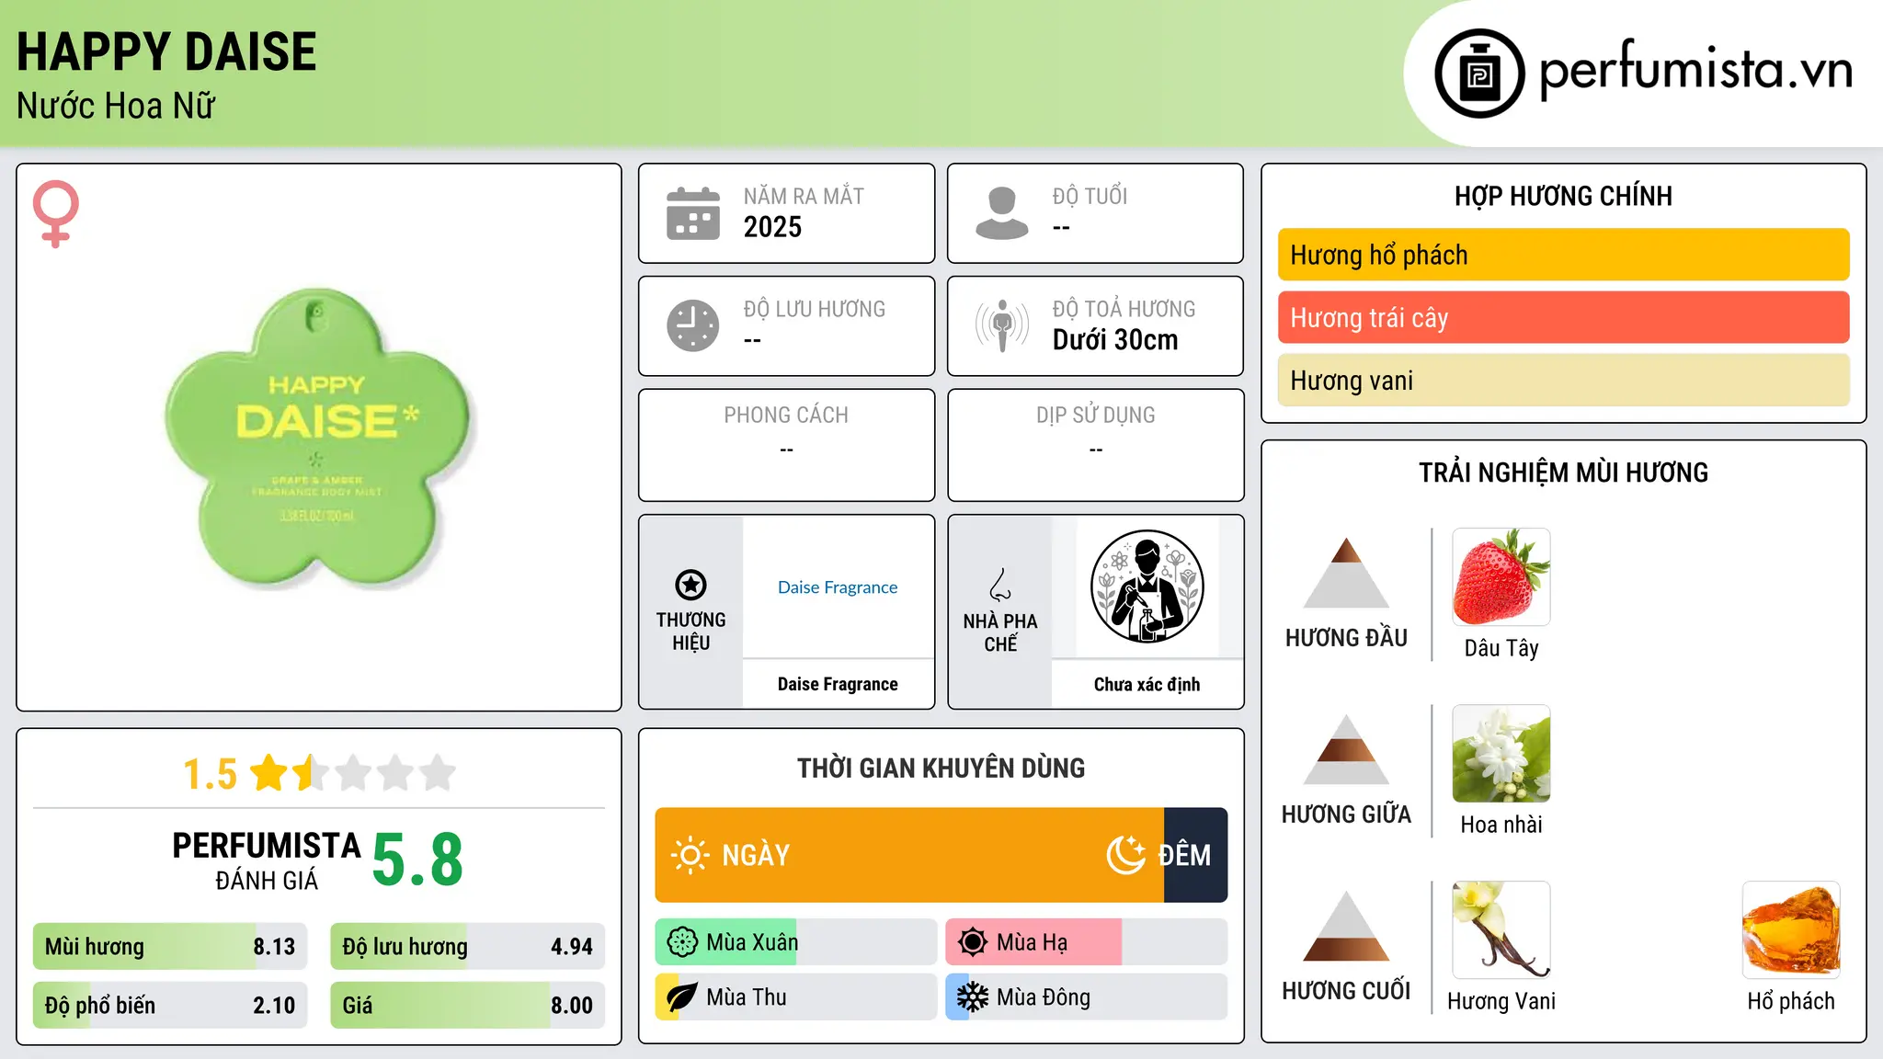
Task: Click the calendar icon beside Năm ra mắt
Action: click(693, 213)
